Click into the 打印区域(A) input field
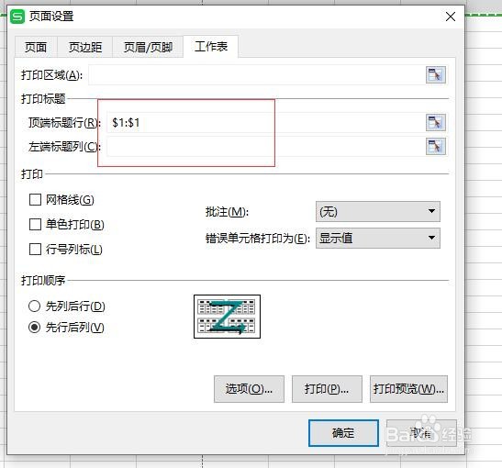The image size is (502, 468). click(x=256, y=75)
